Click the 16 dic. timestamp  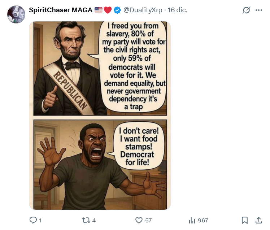[x=178, y=10]
